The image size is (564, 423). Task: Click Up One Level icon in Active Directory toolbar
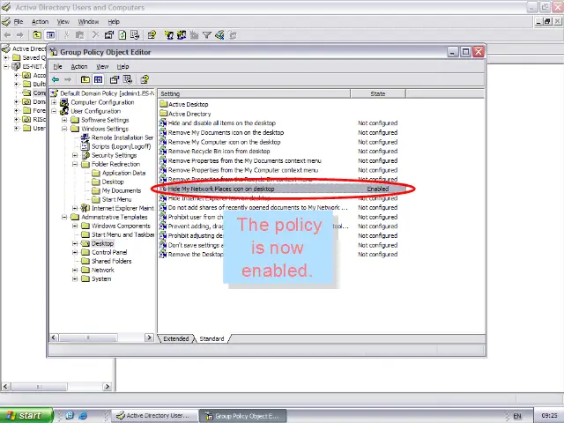[37, 35]
